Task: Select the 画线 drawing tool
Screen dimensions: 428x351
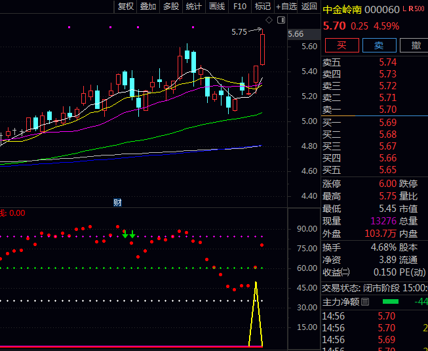Action: tap(216, 7)
